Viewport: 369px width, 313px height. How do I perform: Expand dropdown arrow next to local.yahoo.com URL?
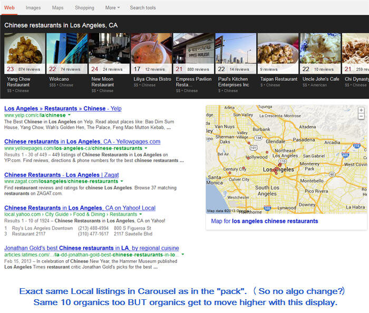pos(141,214)
